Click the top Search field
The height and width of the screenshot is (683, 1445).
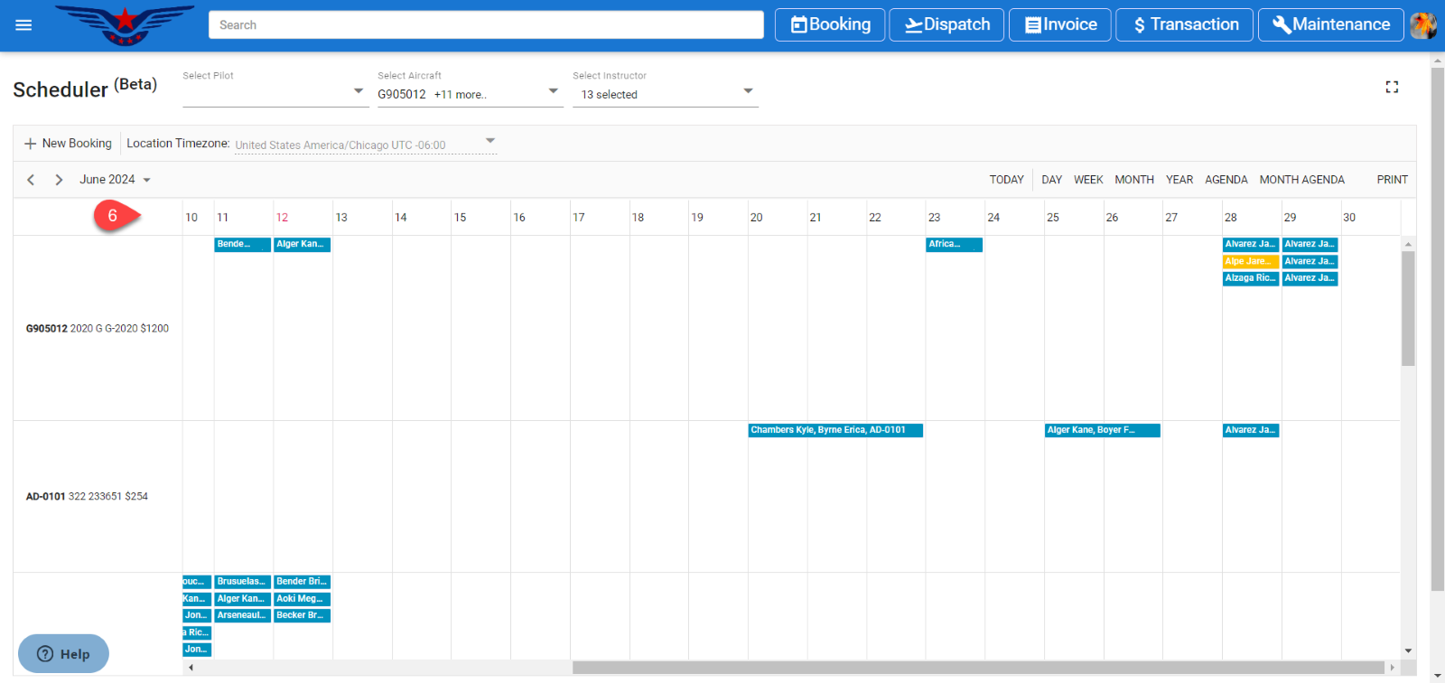[486, 25]
